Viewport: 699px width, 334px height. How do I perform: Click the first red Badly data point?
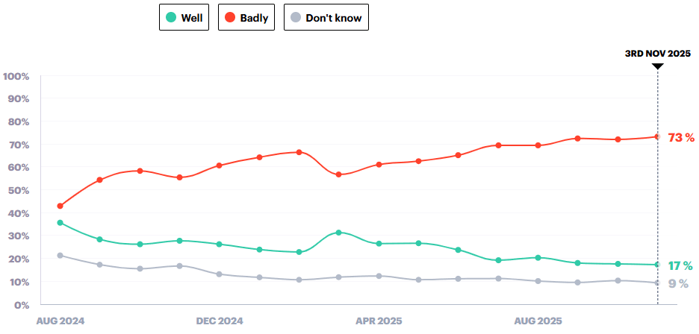click(60, 206)
